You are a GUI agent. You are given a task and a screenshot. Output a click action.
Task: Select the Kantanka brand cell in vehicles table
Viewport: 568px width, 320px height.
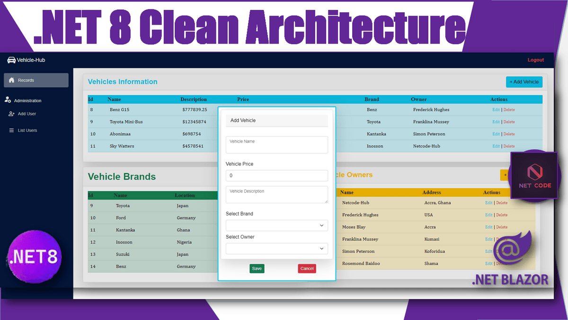click(376, 134)
